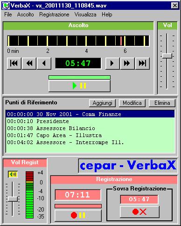The width and height of the screenshot is (181, 226).
Task: Click the fast forward double-arrow button
Action: [x=127, y=63]
